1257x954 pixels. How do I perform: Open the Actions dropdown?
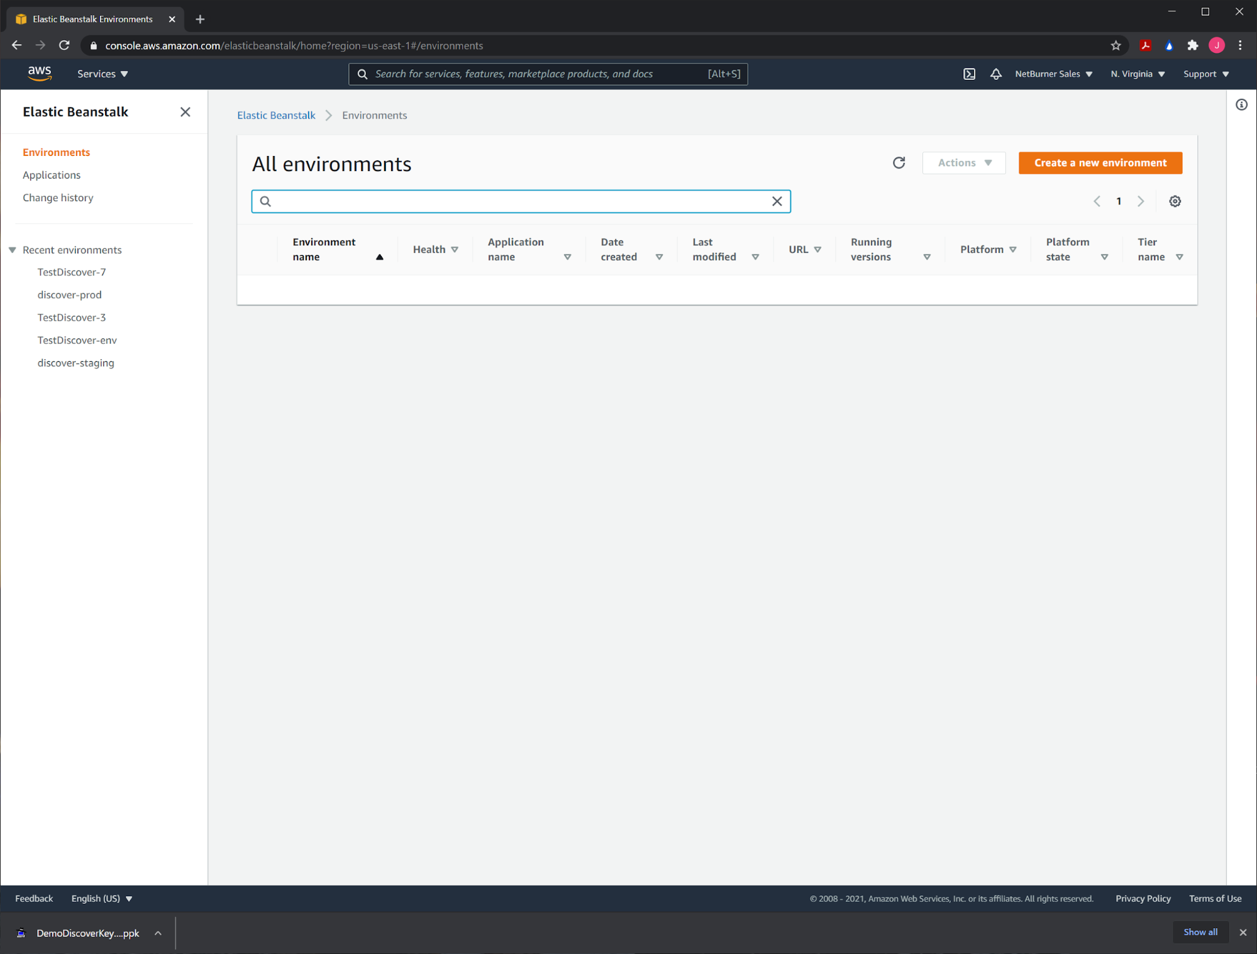pos(963,163)
